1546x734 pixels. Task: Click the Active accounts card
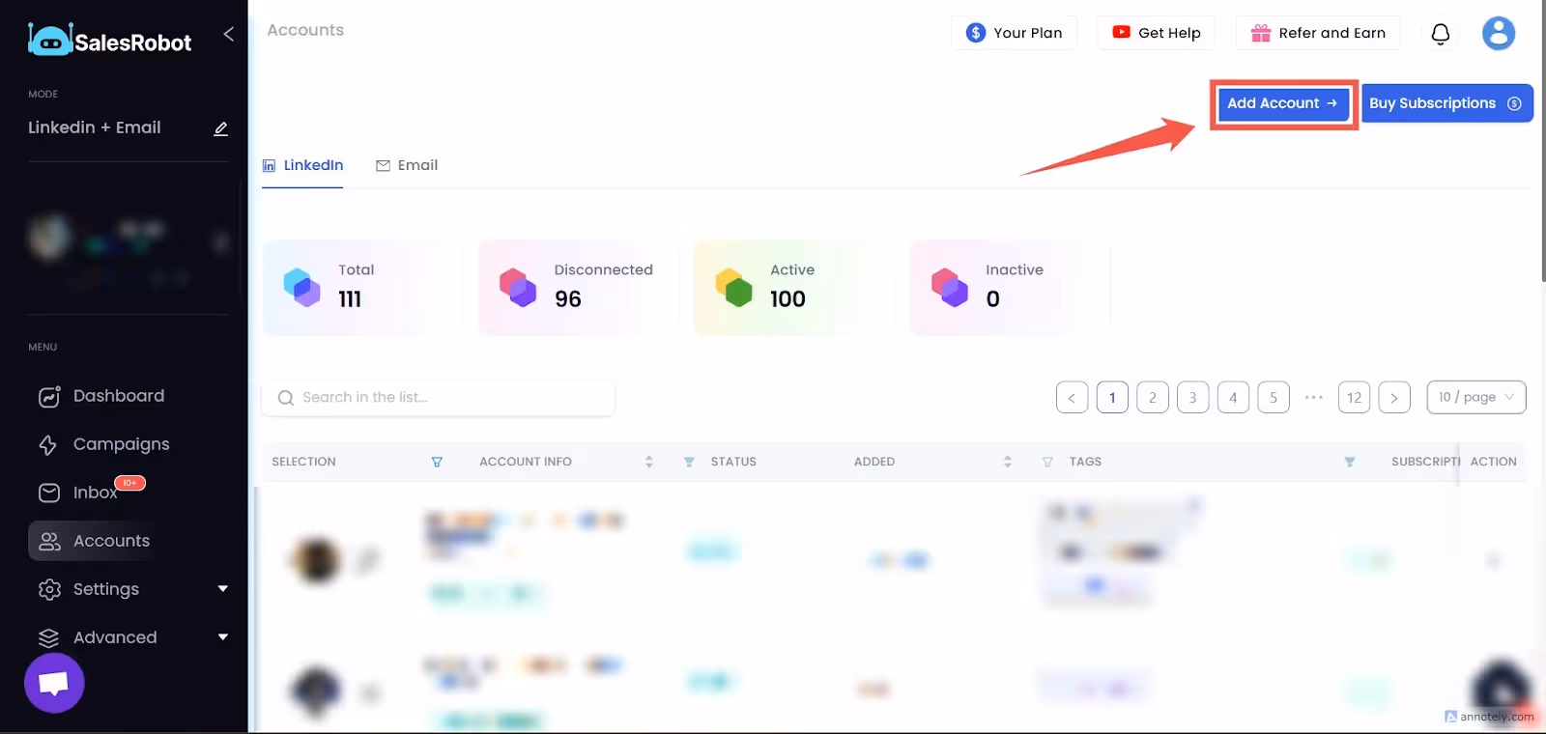tap(794, 288)
